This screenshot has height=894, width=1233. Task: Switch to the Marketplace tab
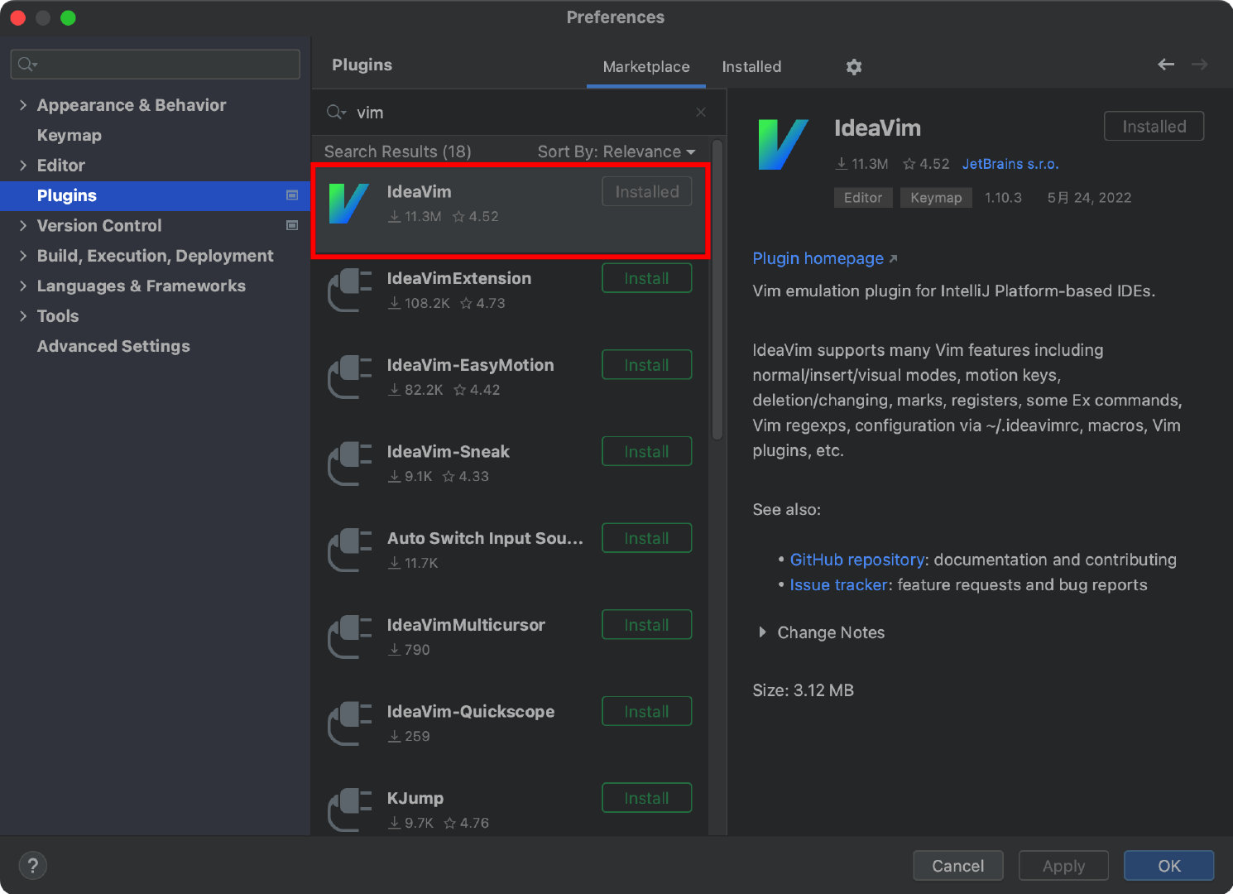tap(646, 66)
